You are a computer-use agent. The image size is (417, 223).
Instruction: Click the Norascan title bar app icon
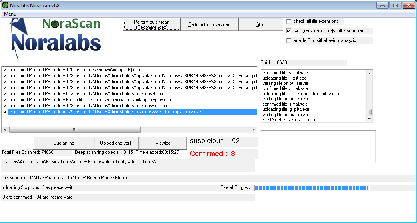click(5, 5)
